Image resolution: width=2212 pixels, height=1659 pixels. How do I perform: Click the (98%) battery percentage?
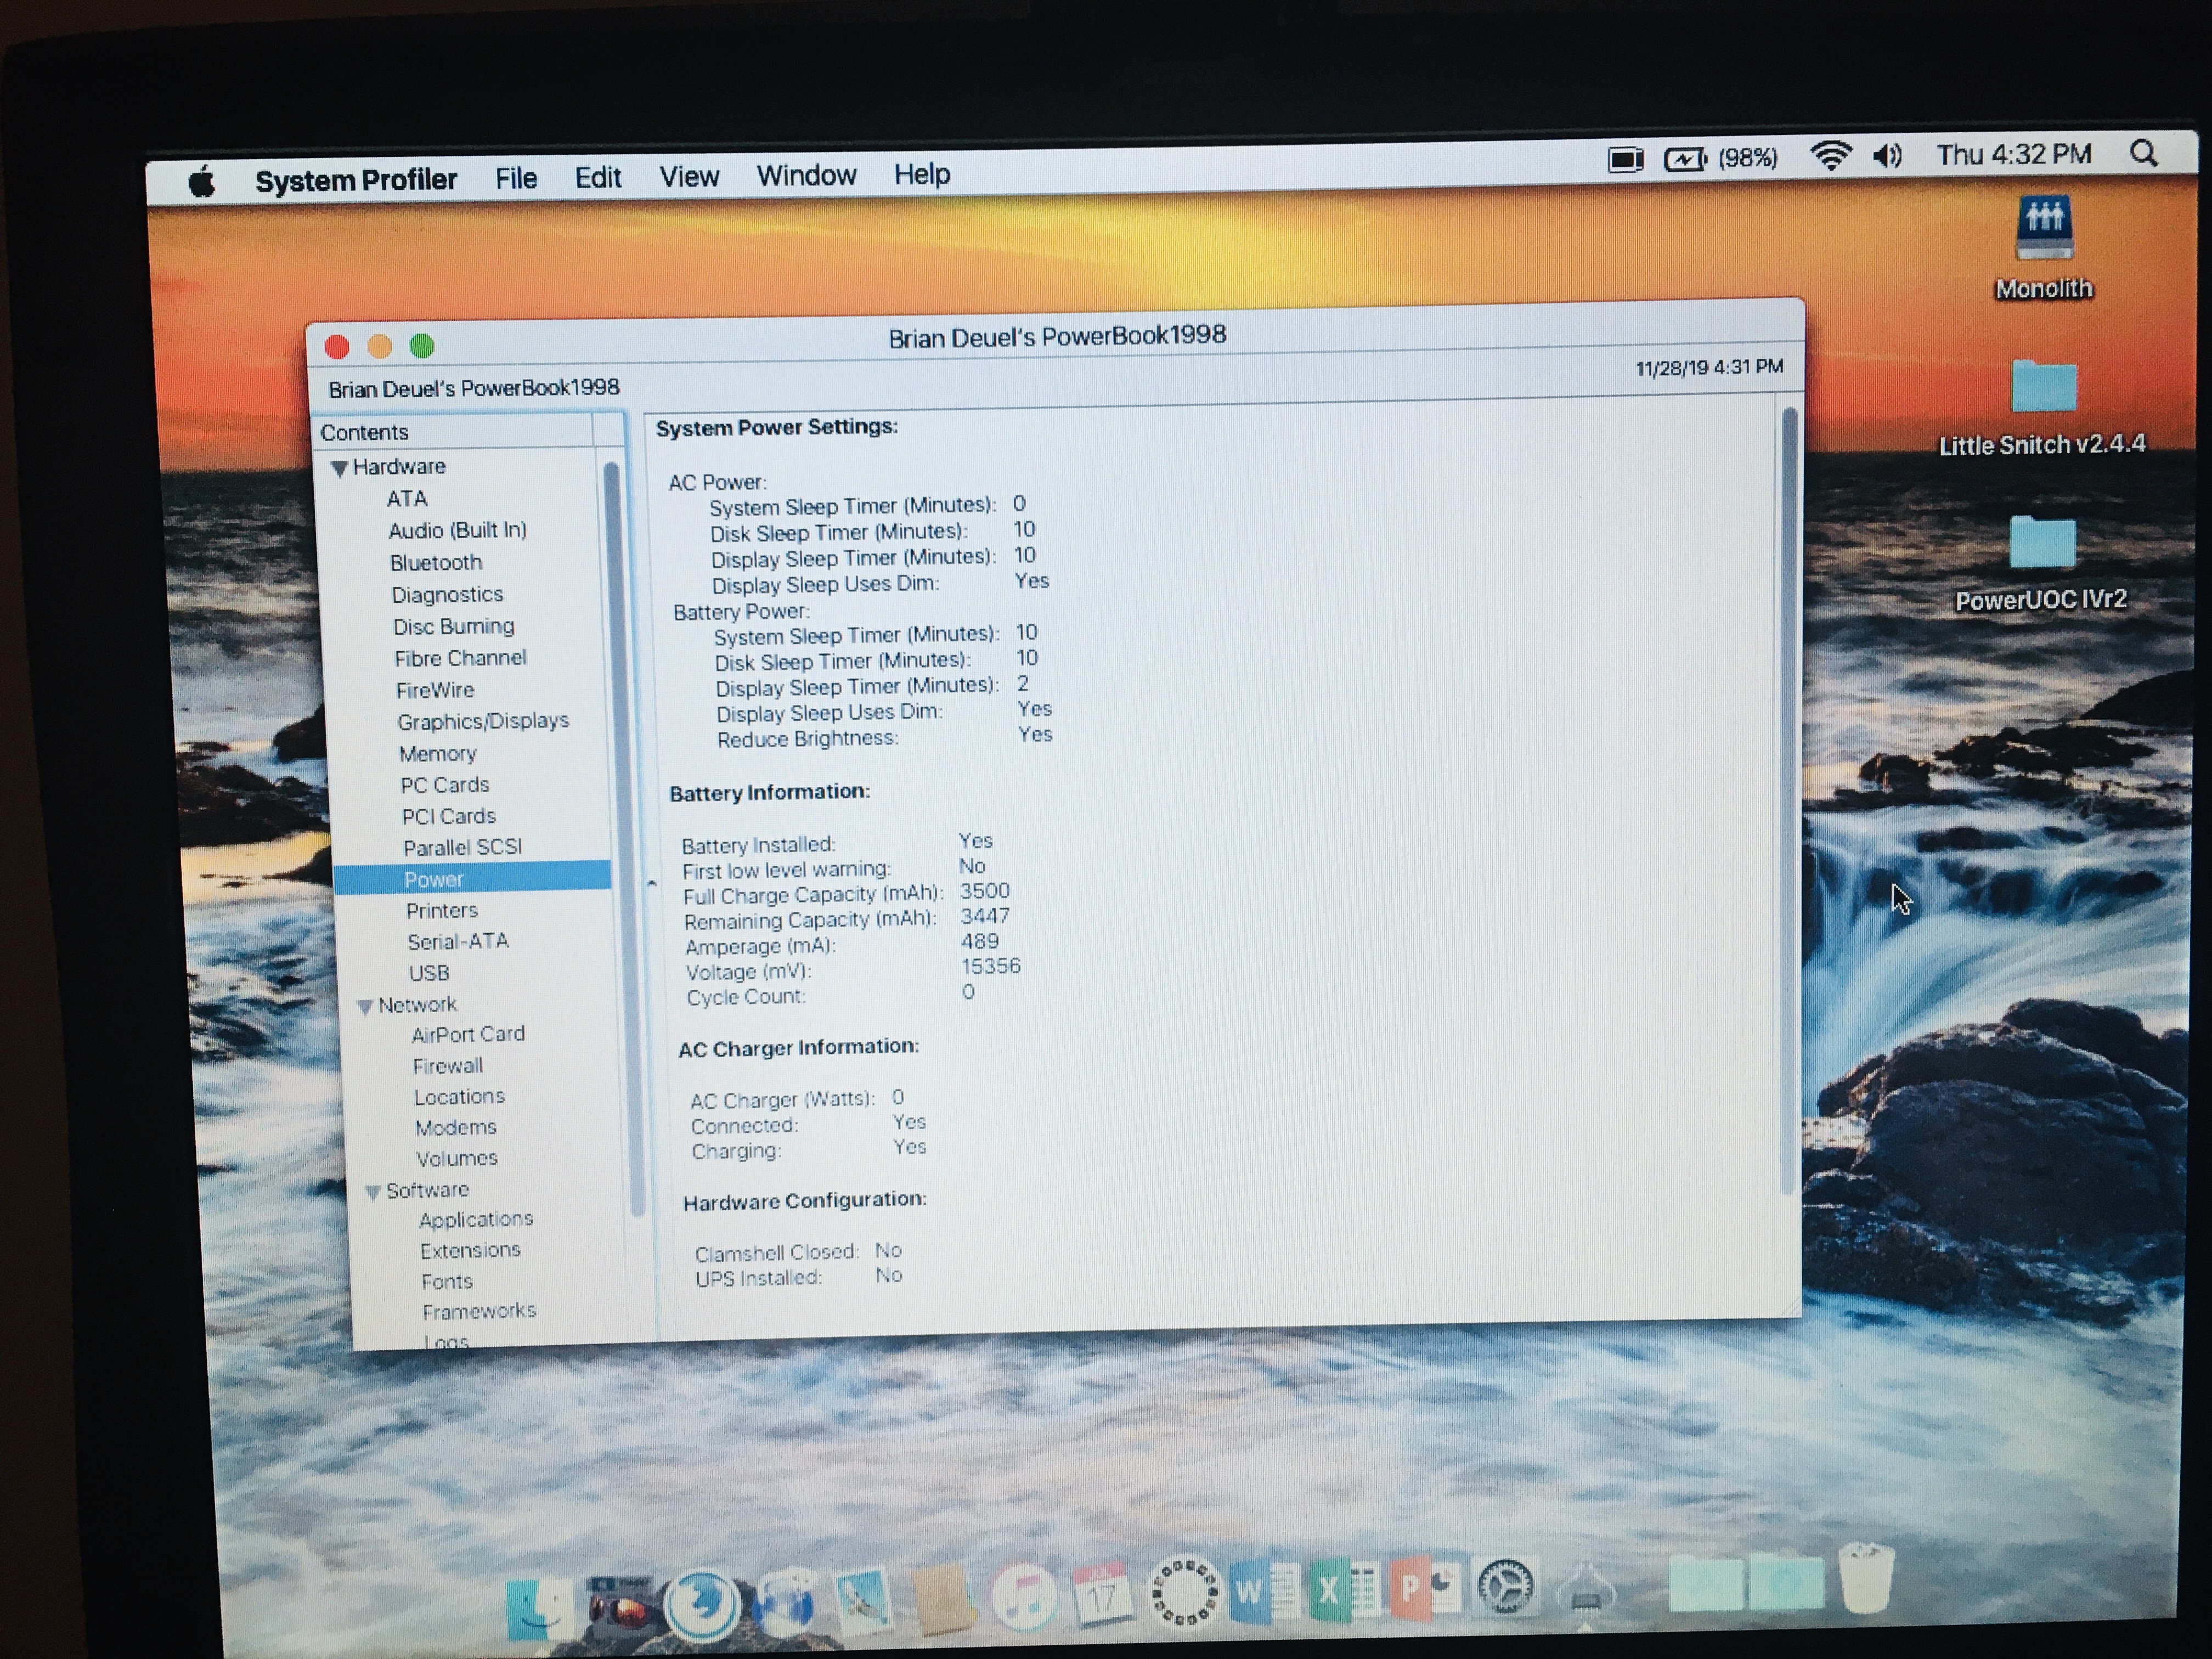click(1747, 158)
